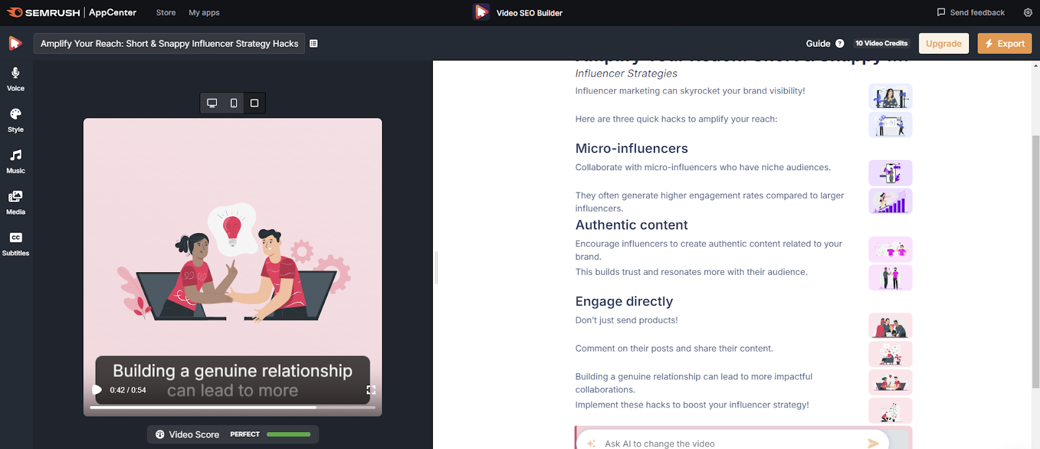Go to the Store menu
1040x449 pixels.
166,12
